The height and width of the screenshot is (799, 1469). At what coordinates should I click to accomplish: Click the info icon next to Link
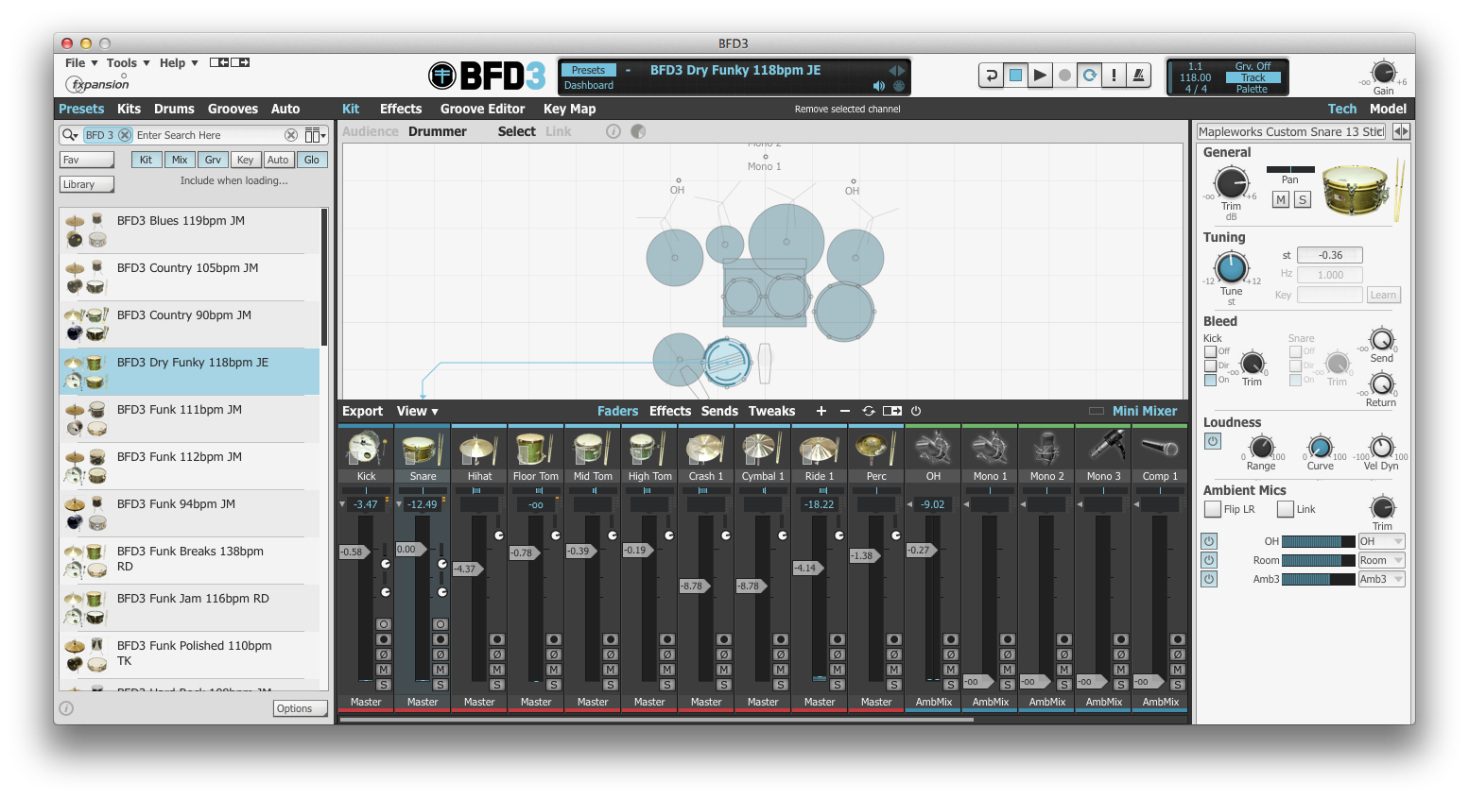[x=614, y=131]
